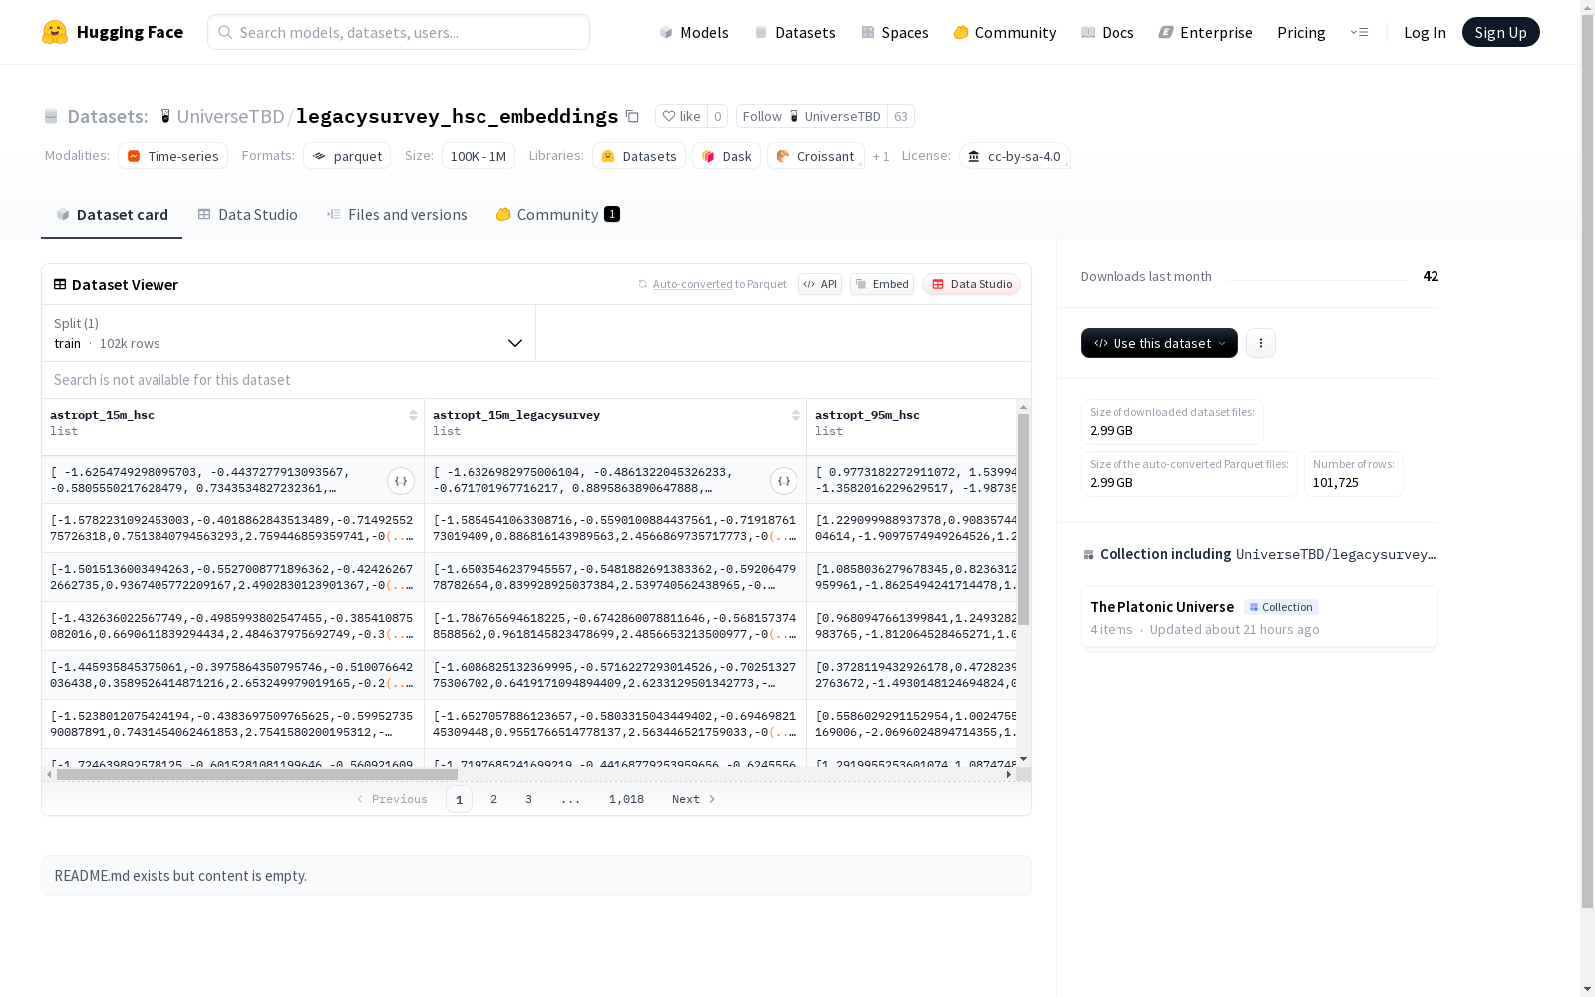
Task: Open the cc-by-sa-4.0 license tag
Action: pos(1014,156)
